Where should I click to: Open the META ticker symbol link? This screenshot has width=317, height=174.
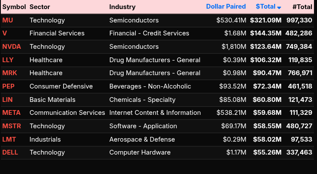tap(11, 113)
